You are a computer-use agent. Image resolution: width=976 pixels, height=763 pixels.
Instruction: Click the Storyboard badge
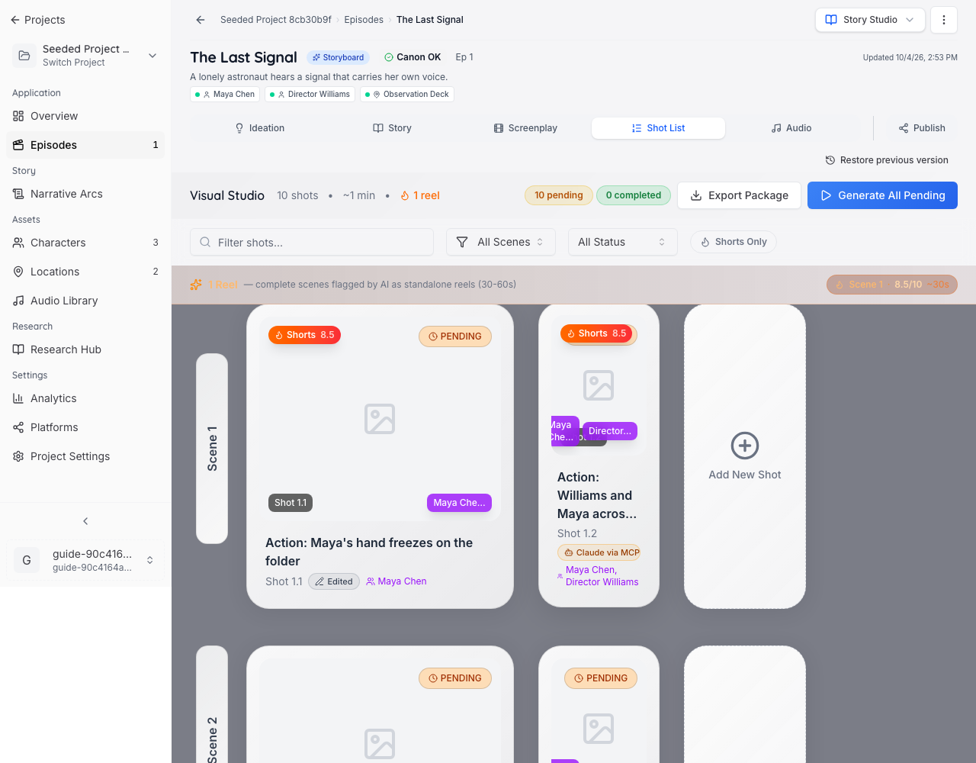point(338,57)
